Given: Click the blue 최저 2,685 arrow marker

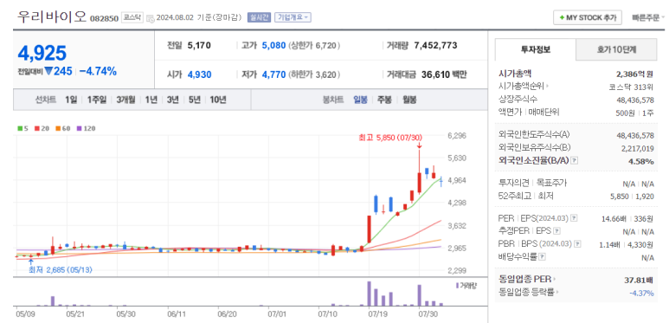Looking at the screenshot, I should pyautogui.click(x=30, y=262).
